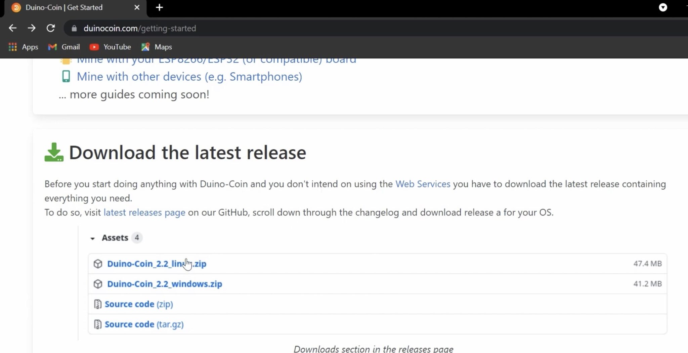Click the green download icon by heading

point(54,152)
